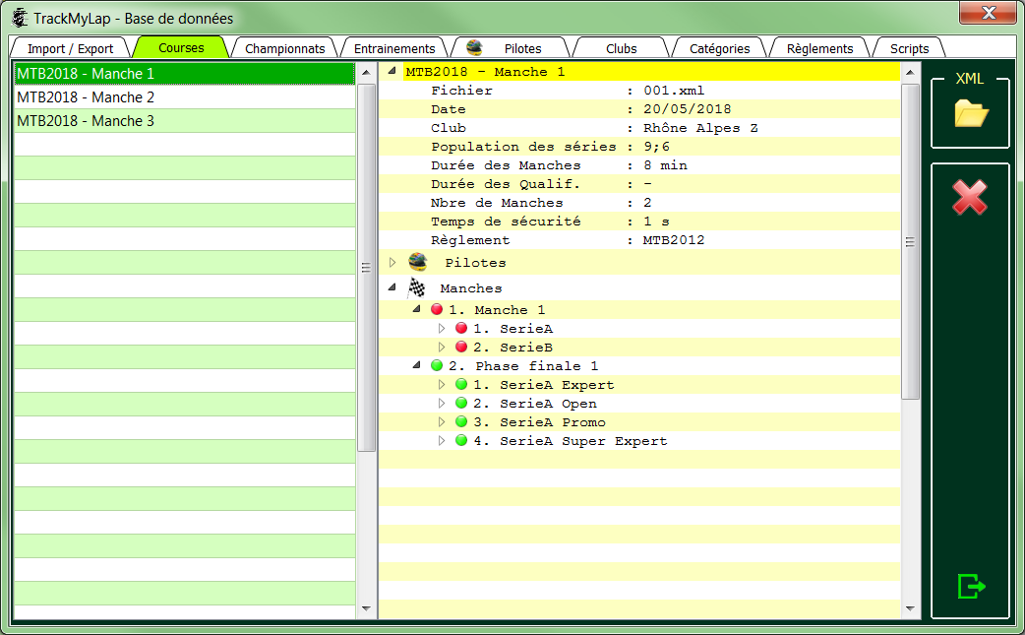Expand the 1. SerieA node
This screenshot has height=635, width=1025.
coord(442,328)
